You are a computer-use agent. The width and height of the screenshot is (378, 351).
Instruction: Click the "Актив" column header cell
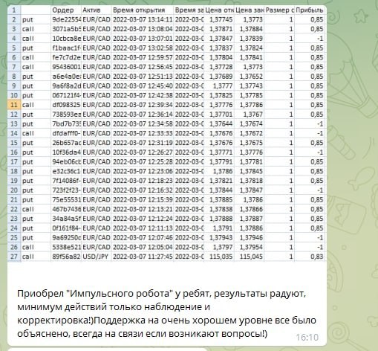(x=97, y=10)
